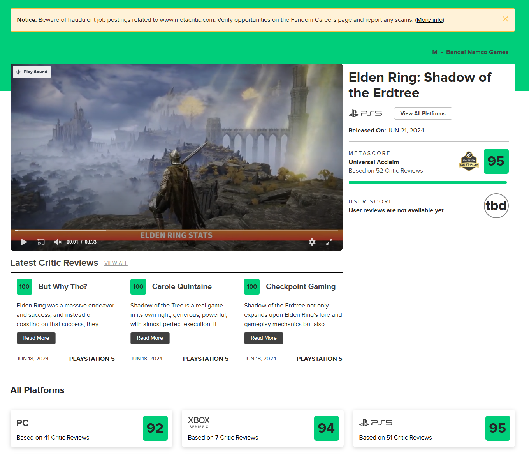Select the PC platform card
This screenshot has height=454, width=529.
(91, 428)
